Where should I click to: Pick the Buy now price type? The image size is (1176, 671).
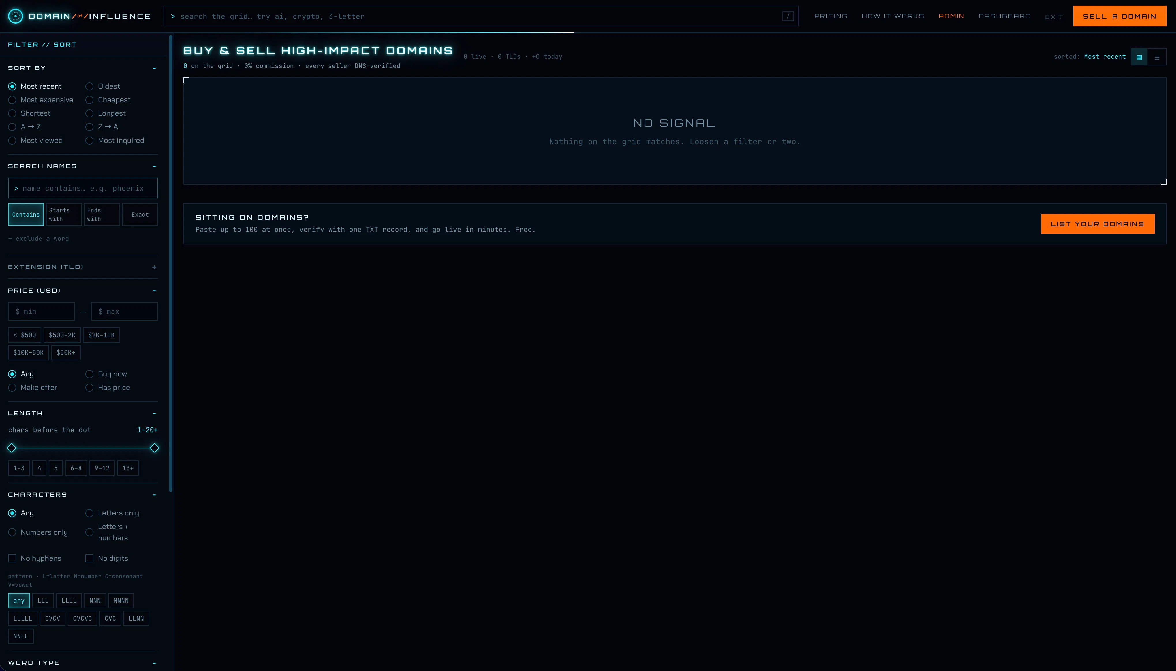pyautogui.click(x=106, y=374)
